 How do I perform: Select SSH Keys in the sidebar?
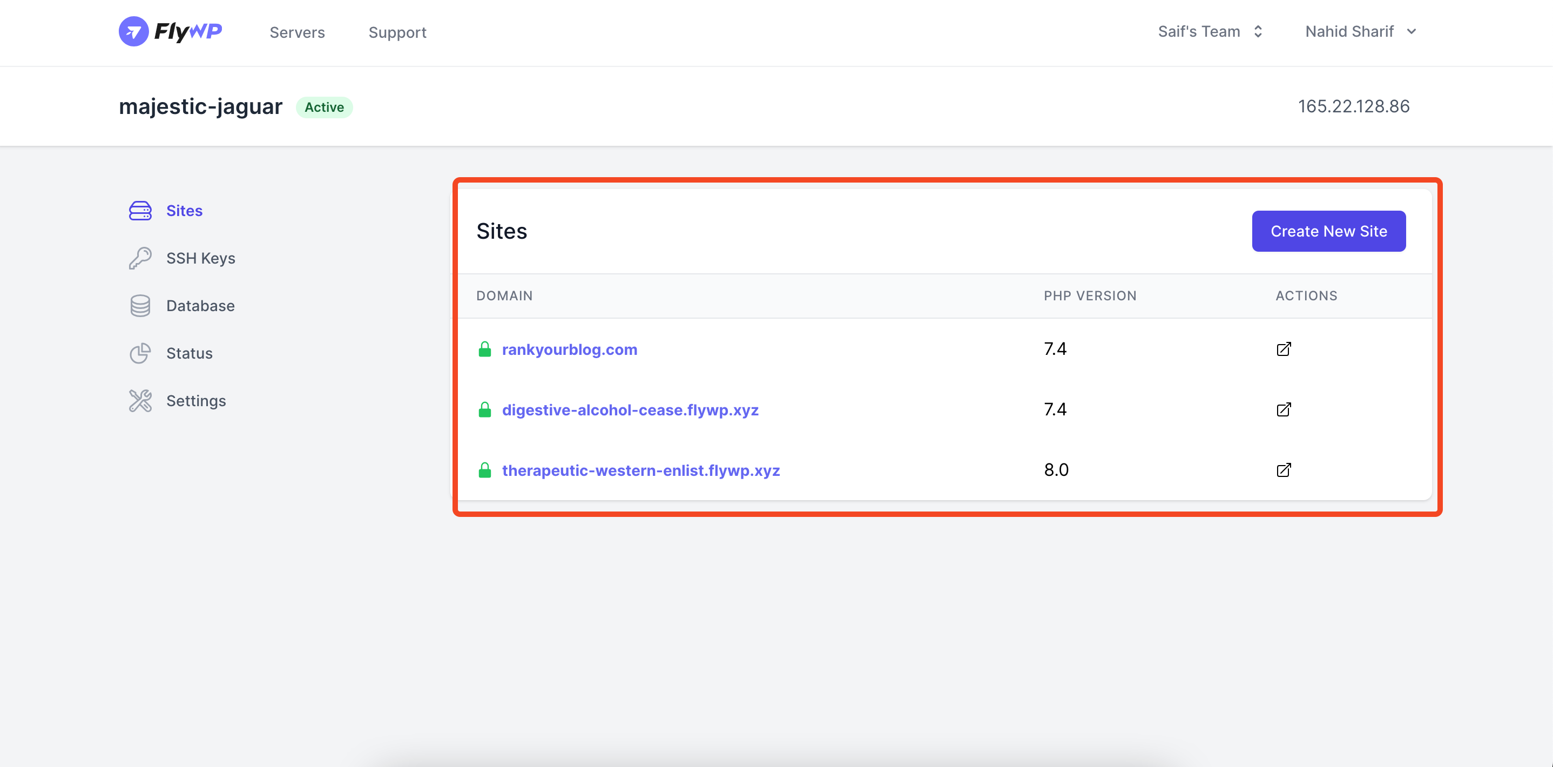[x=201, y=258]
